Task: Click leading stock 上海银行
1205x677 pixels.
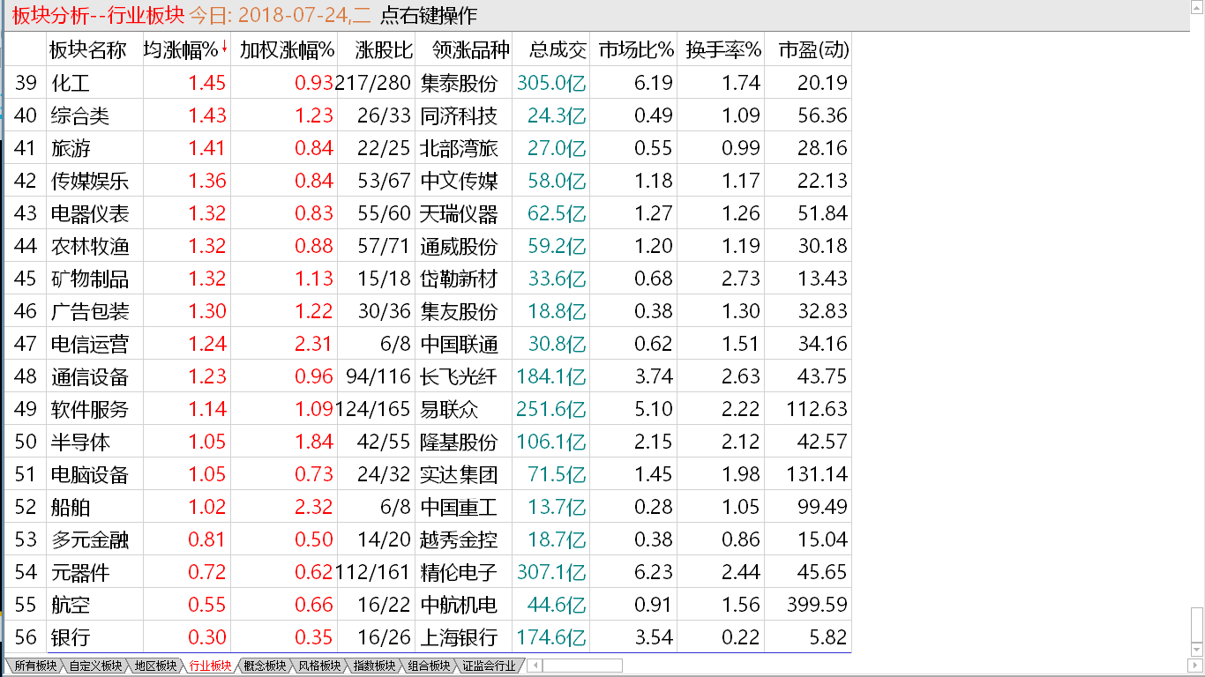Action: click(x=460, y=637)
